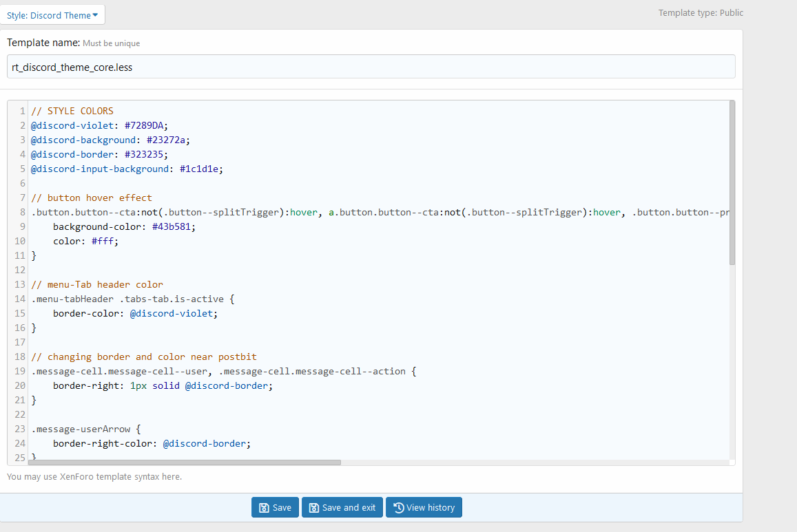
Task: Click the caret arrow beside Discord Theme
Action: point(95,15)
